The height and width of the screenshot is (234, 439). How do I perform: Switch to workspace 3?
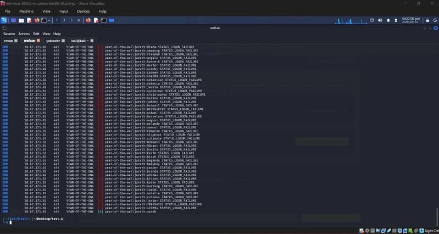pos(71,20)
